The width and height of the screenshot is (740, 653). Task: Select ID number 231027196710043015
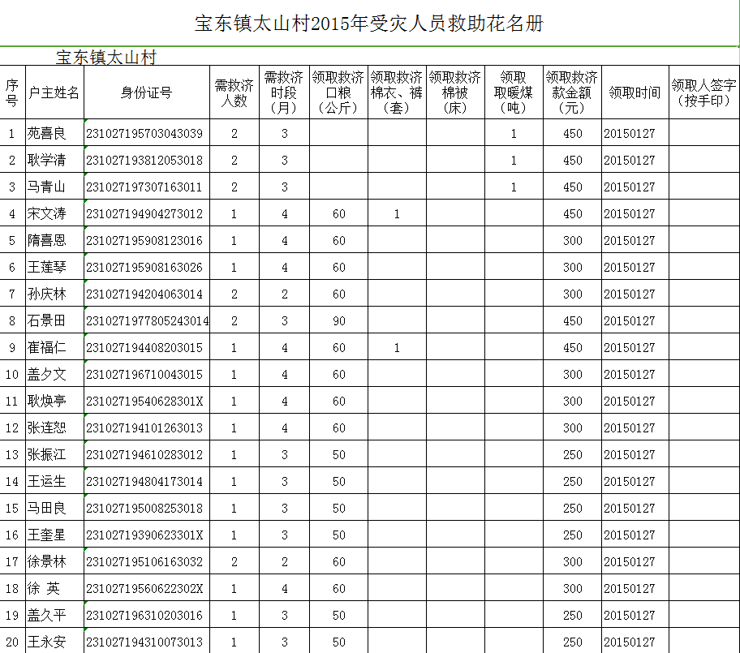tap(144, 375)
